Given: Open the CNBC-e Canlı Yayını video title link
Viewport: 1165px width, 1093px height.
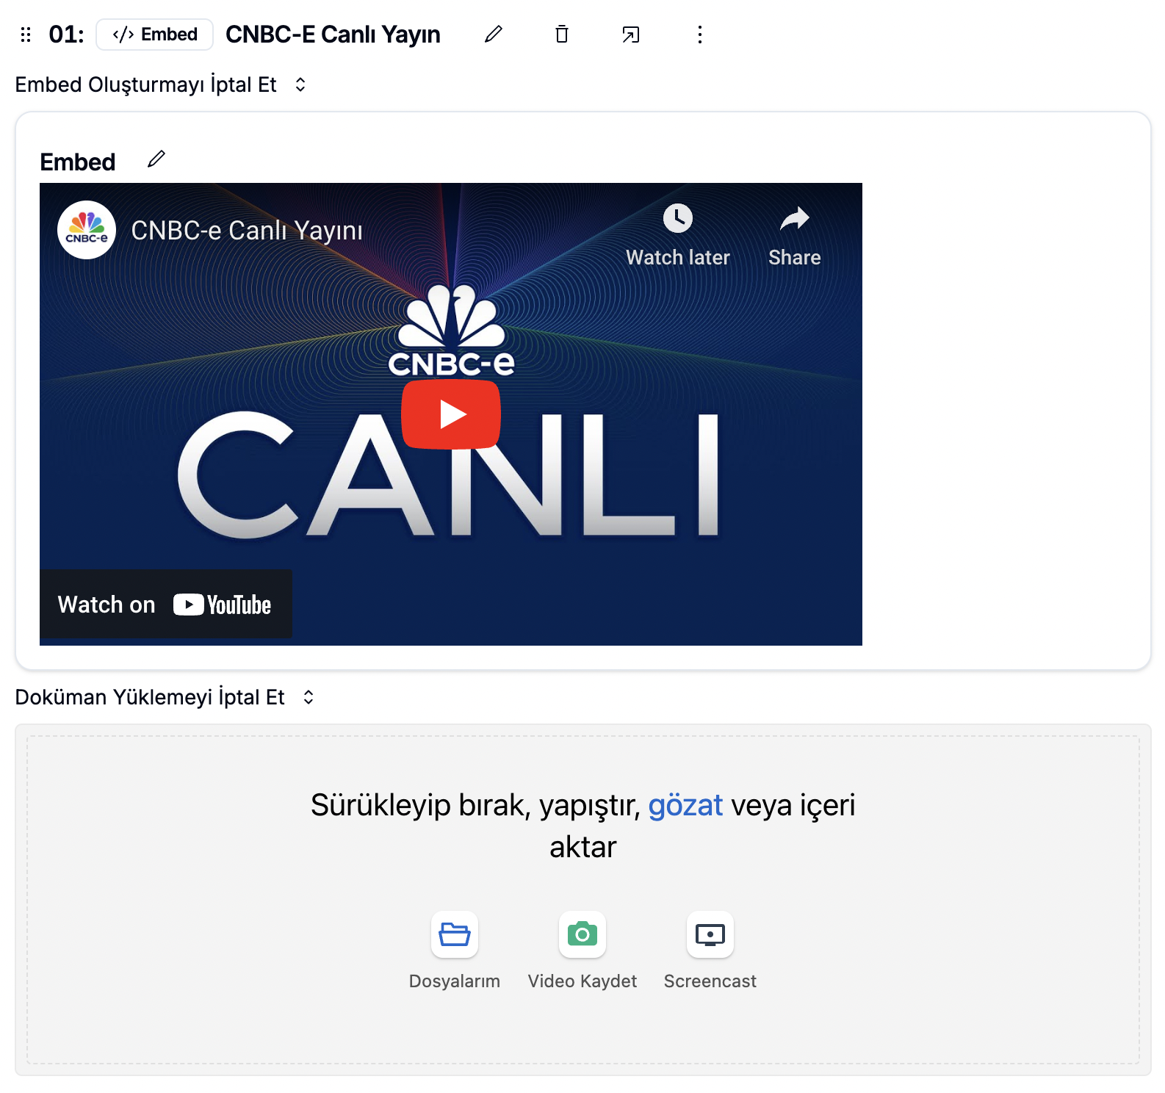Looking at the screenshot, I should [x=247, y=231].
